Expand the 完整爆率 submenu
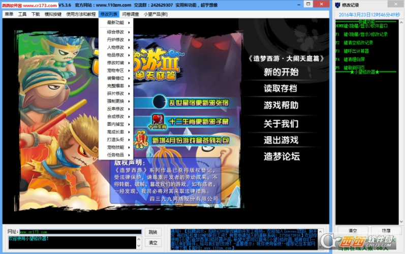Screen dimensions: 405x254 click(116, 86)
